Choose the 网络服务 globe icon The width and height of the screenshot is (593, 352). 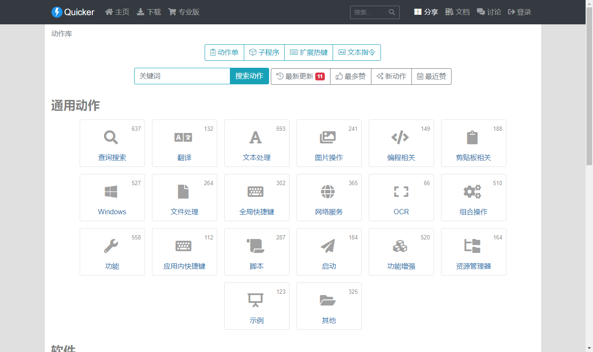click(328, 192)
